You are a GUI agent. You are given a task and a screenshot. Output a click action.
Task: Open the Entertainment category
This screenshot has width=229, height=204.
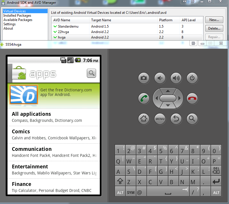(x=54, y=170)
